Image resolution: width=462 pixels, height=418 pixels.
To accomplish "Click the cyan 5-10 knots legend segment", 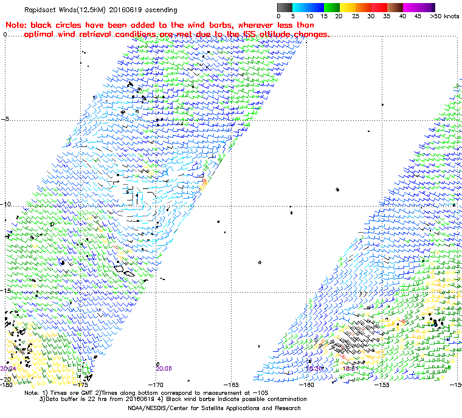I will pos(300,7).
